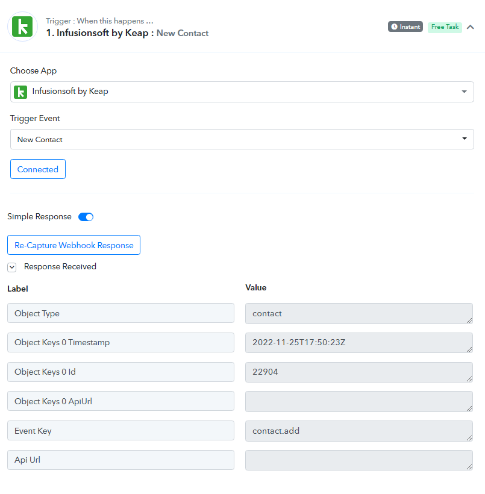Click the Trigger : When this happens text
Image resolution: width=485 pixels, height=494 pixels.
pos(99,21)
